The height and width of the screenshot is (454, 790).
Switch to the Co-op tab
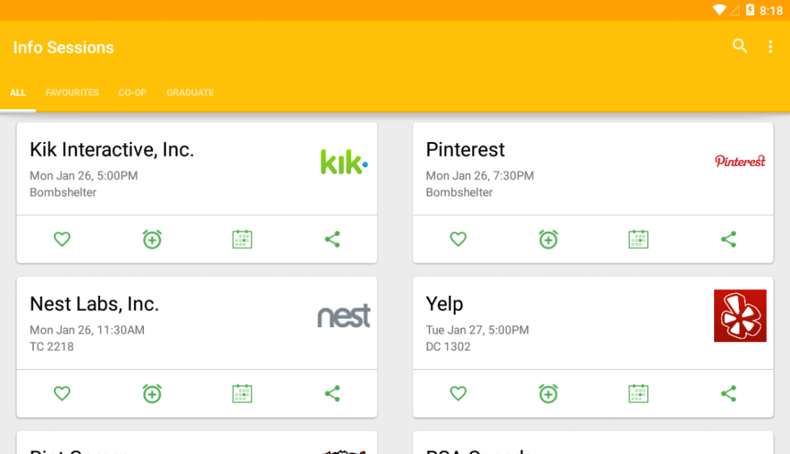133,93
